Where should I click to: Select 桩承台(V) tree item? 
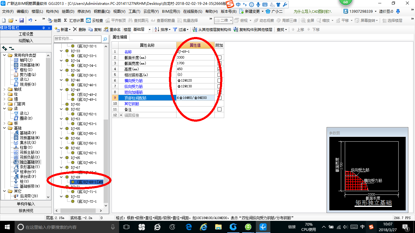25,172
